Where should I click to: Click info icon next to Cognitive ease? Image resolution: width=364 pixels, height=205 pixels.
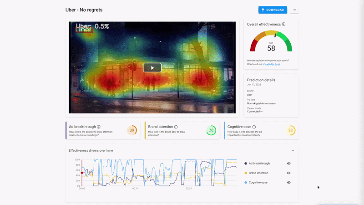point(254,127)
